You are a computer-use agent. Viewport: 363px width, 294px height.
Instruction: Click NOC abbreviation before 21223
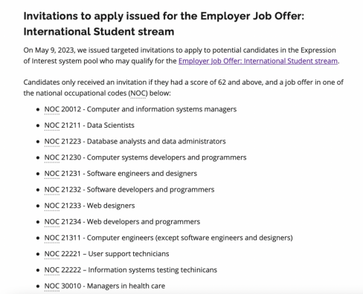[x=52, y=141]
